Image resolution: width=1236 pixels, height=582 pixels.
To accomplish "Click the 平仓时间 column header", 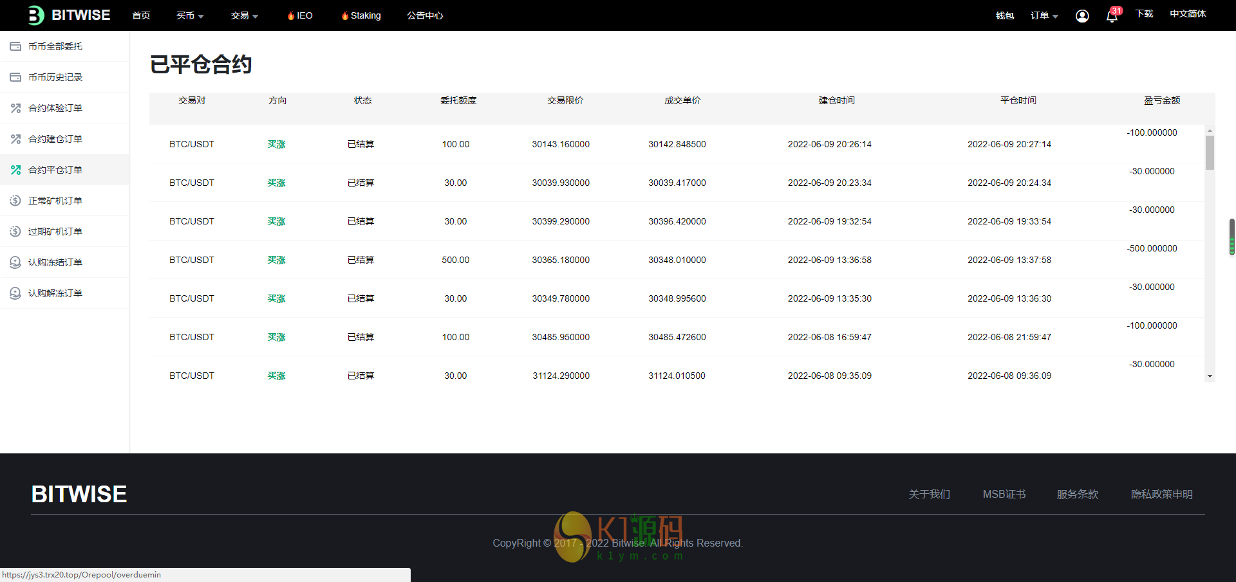I will pyautogui.click(x=1018, y=100).
